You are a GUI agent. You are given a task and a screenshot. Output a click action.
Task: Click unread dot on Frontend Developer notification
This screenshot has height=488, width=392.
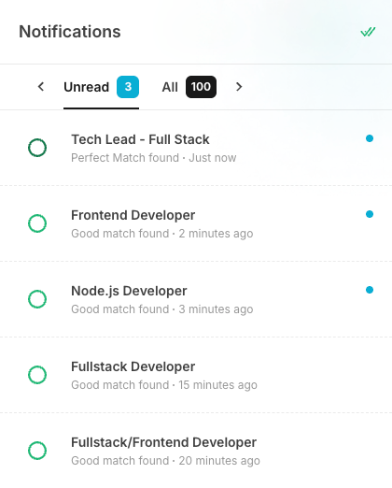point(370,214)
